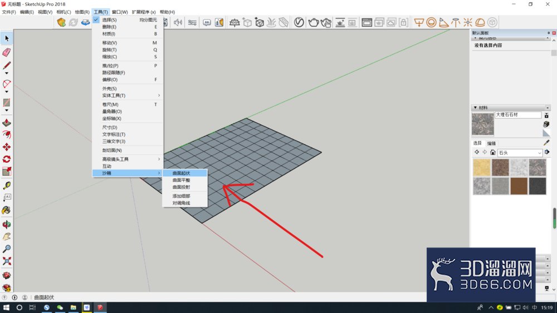Expand the 高级镜头工具 submenu arrow
Image resolution: width=557 pixels, height=313 pixels.
point(159,159)
